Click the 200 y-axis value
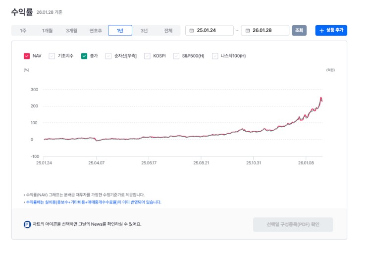Screen dimensions: 368x255 (x=34, y=106)
